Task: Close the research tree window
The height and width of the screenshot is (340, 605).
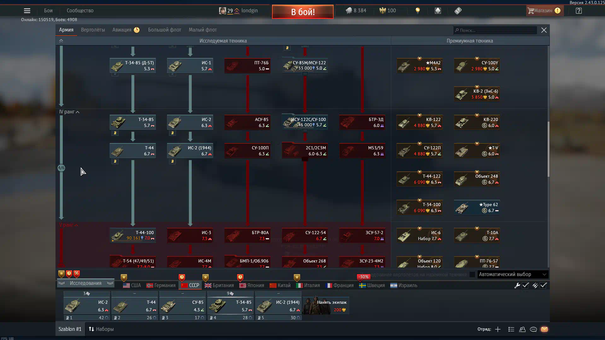Action: pyautogui.click(x=544, y=30)
